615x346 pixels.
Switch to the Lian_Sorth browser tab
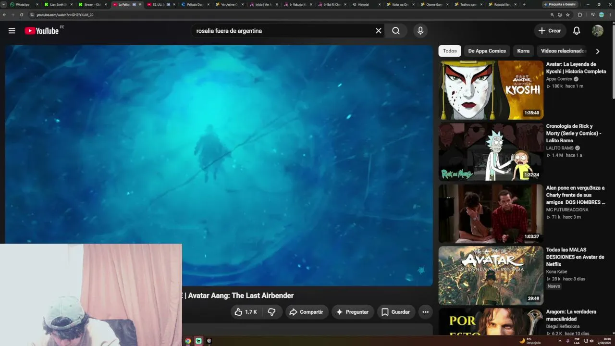click(x=58, y=4)
